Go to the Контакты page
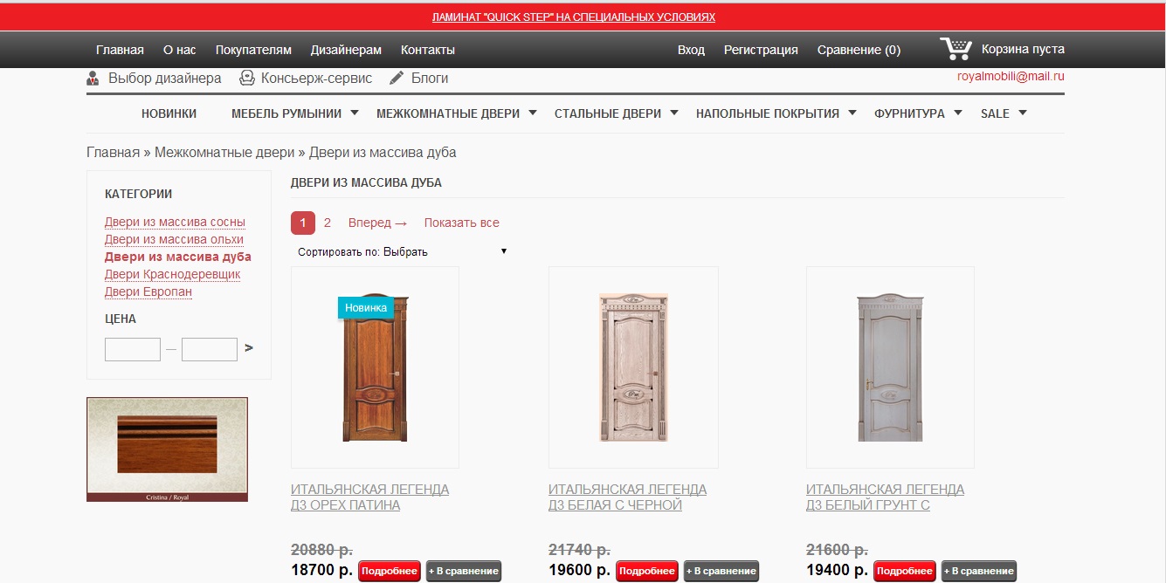The image size is (1166, 583). tap(428, 50)
